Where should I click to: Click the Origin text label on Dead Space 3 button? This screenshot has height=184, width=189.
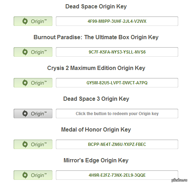coord(39,114)
